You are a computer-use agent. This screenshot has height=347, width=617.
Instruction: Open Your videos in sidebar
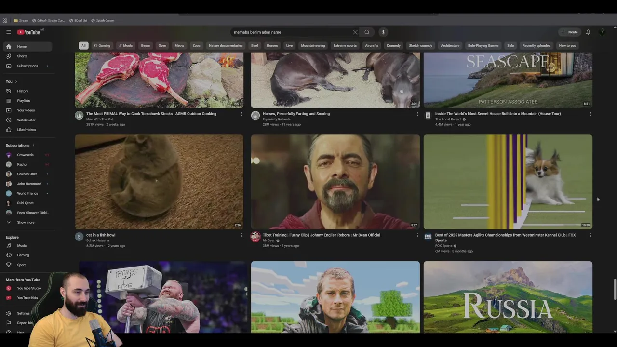point(27,110)
